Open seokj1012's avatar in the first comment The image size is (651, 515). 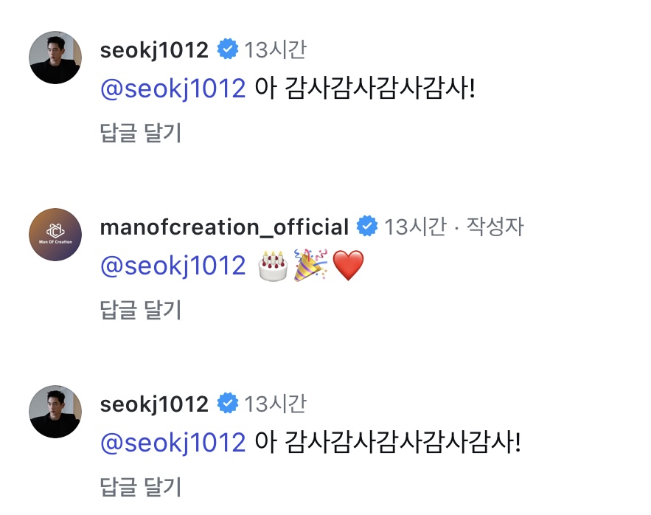[55, 58]
